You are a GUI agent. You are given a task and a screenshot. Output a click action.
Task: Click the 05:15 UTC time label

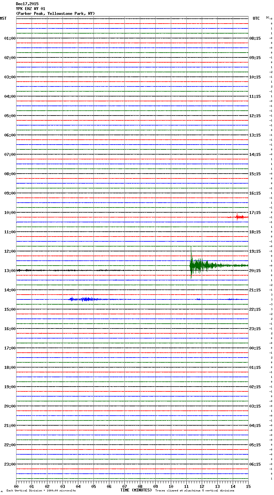click(255, 445)
